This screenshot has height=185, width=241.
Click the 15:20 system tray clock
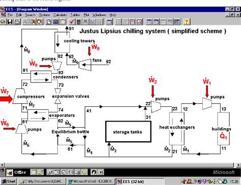[234, 181]
